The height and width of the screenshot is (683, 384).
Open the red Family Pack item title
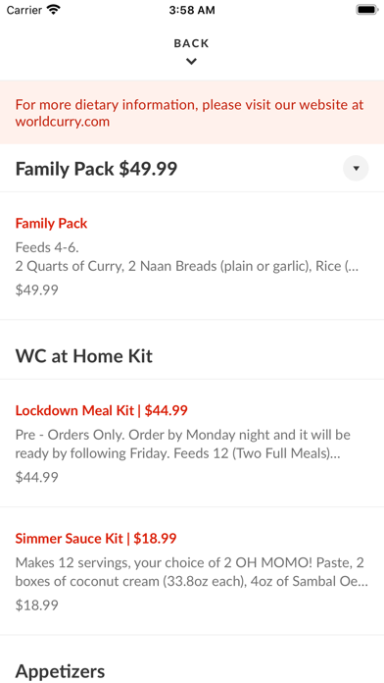coord(51,224)
